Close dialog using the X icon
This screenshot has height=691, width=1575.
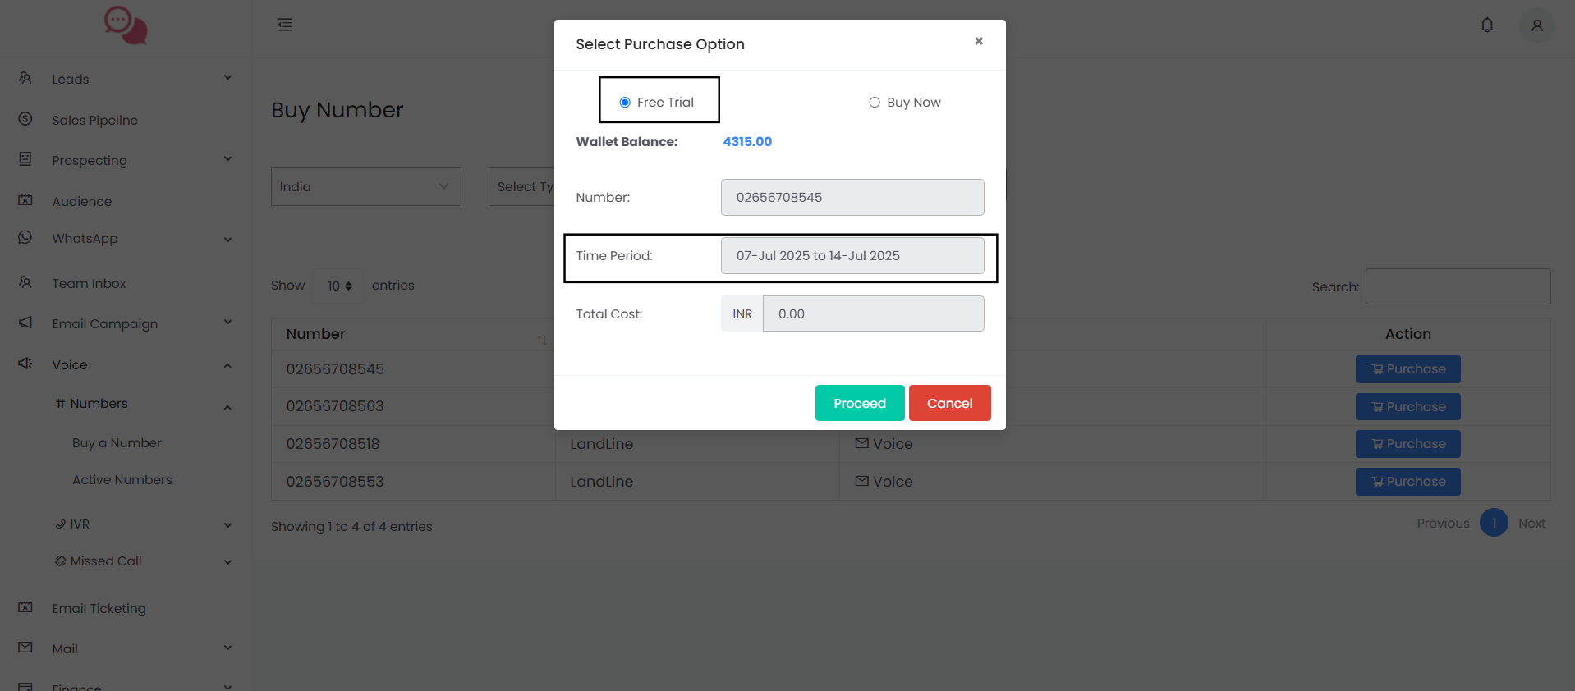coord(978,41)
